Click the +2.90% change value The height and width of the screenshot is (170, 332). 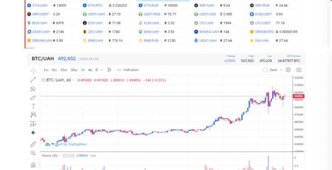(x=230, y=61)
